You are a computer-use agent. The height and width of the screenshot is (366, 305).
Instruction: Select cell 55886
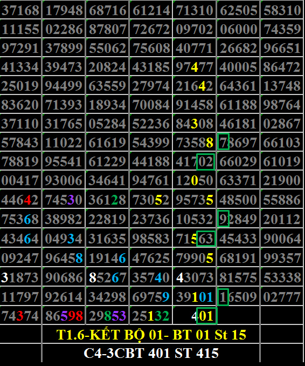(282, 200)
